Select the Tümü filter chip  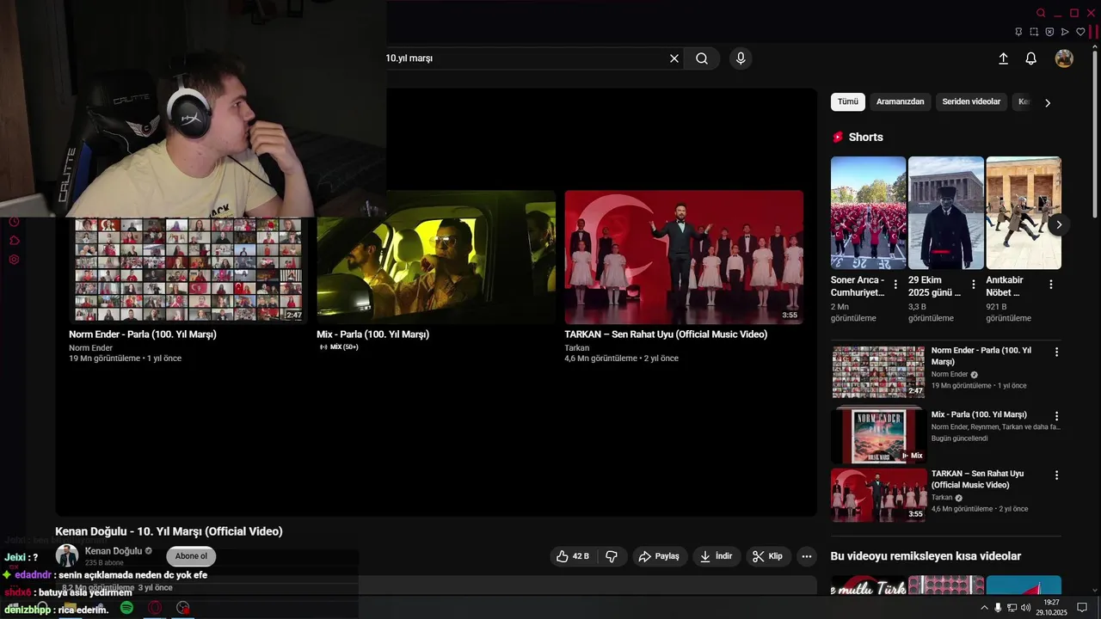[848, 101]
